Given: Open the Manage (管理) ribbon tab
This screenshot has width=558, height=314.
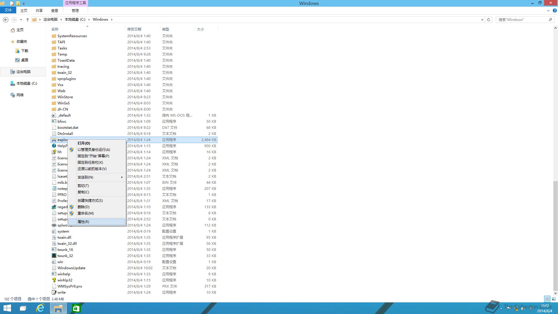Looking at the screenshot, I should tap(75, 10).
